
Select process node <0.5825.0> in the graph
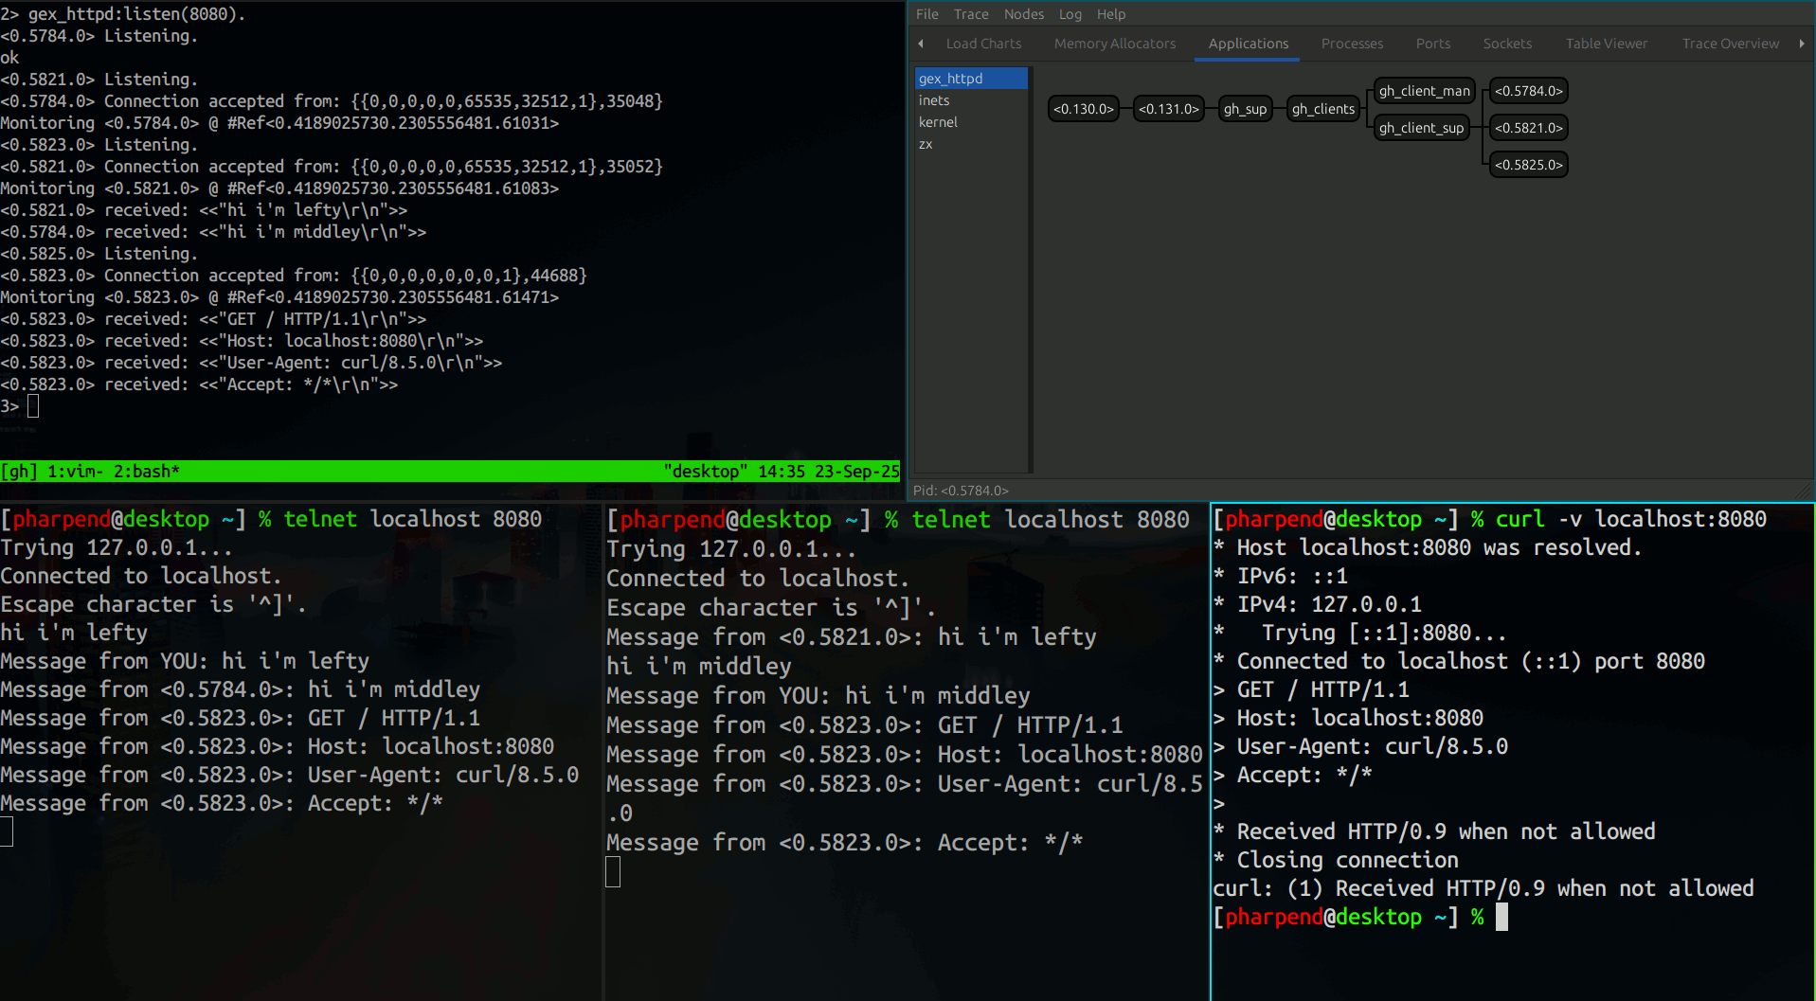(1528, 164)
